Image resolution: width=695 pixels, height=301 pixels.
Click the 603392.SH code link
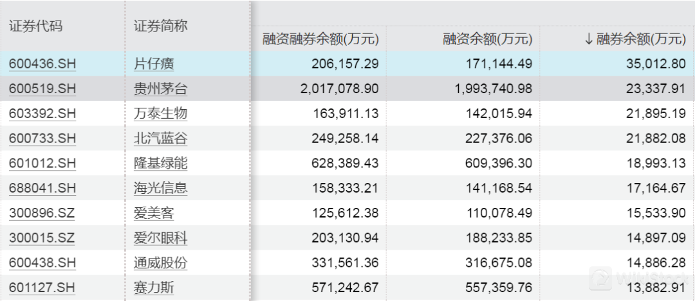point(42,114)
